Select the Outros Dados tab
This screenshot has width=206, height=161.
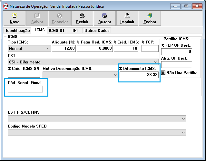(x=97, y=31)
